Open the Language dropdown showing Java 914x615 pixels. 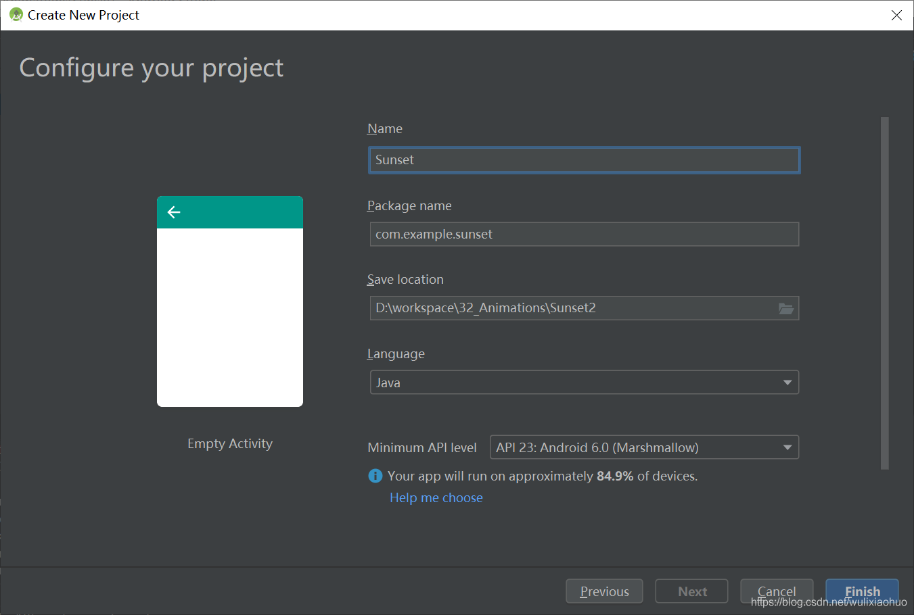585,383
